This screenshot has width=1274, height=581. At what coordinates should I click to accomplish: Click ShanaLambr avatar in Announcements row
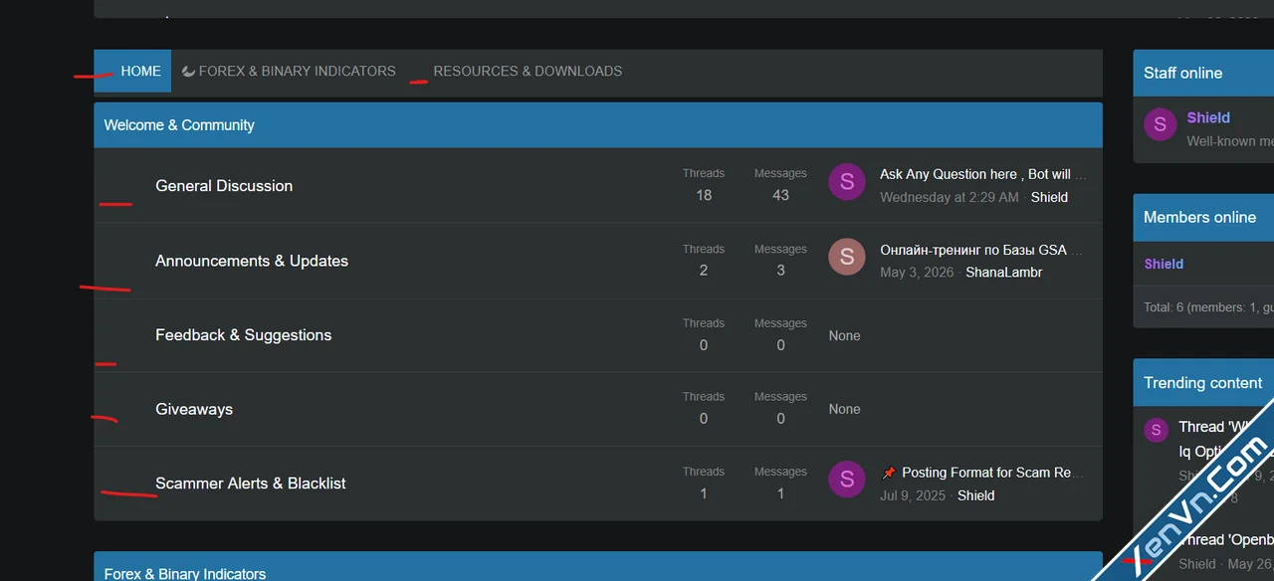(x=847, y=258)
